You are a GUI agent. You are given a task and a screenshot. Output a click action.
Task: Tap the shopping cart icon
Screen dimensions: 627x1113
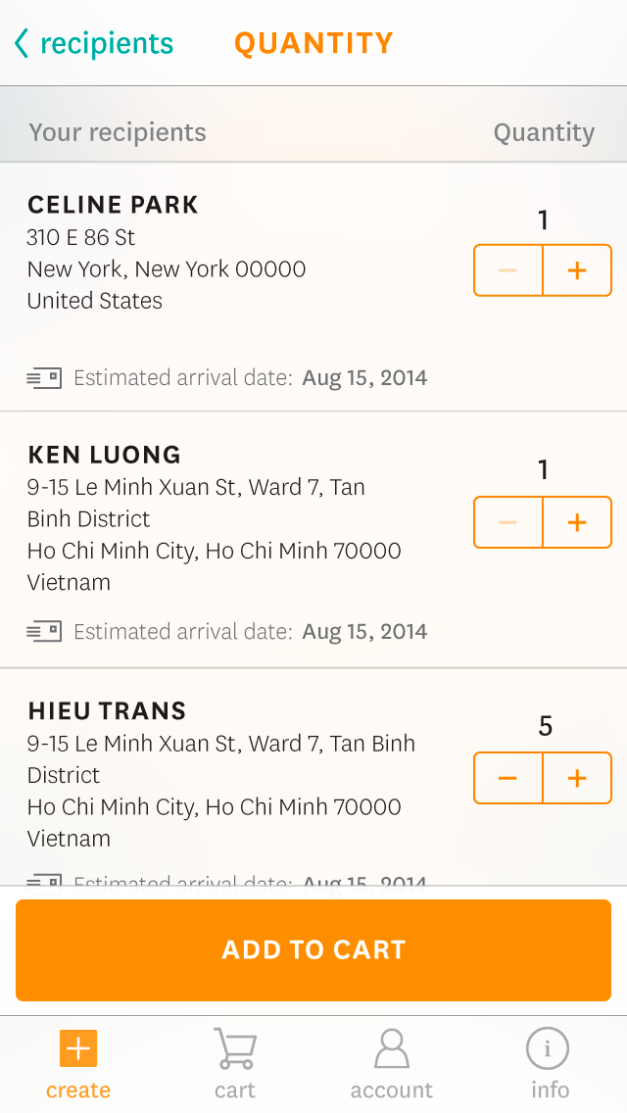click(235, 1048)
